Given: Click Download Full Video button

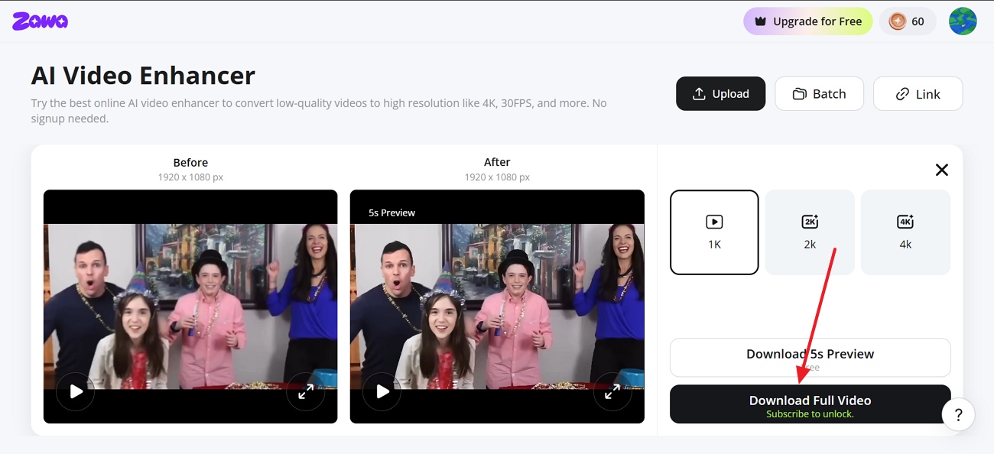Looking at the screenshot, I should [x=810, y=404].
